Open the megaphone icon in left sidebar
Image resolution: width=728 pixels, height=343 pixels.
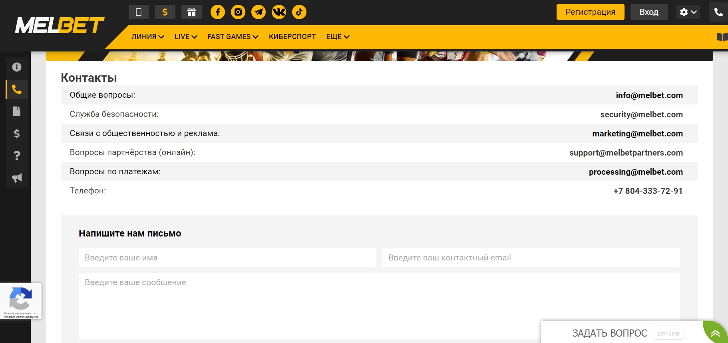(17, 178)
